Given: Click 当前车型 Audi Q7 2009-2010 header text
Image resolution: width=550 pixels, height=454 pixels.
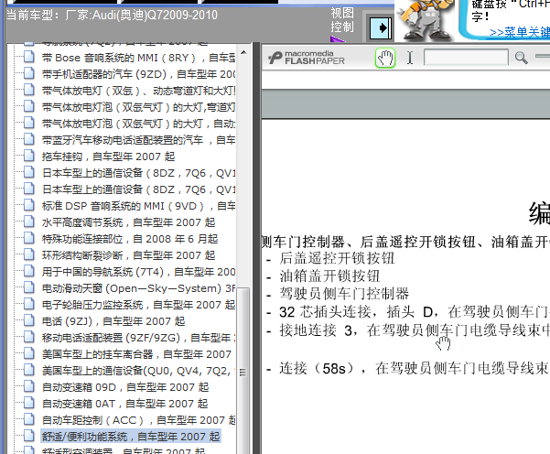Looking at the screenshot, I should pyautogui.click(x=113, y=15).
